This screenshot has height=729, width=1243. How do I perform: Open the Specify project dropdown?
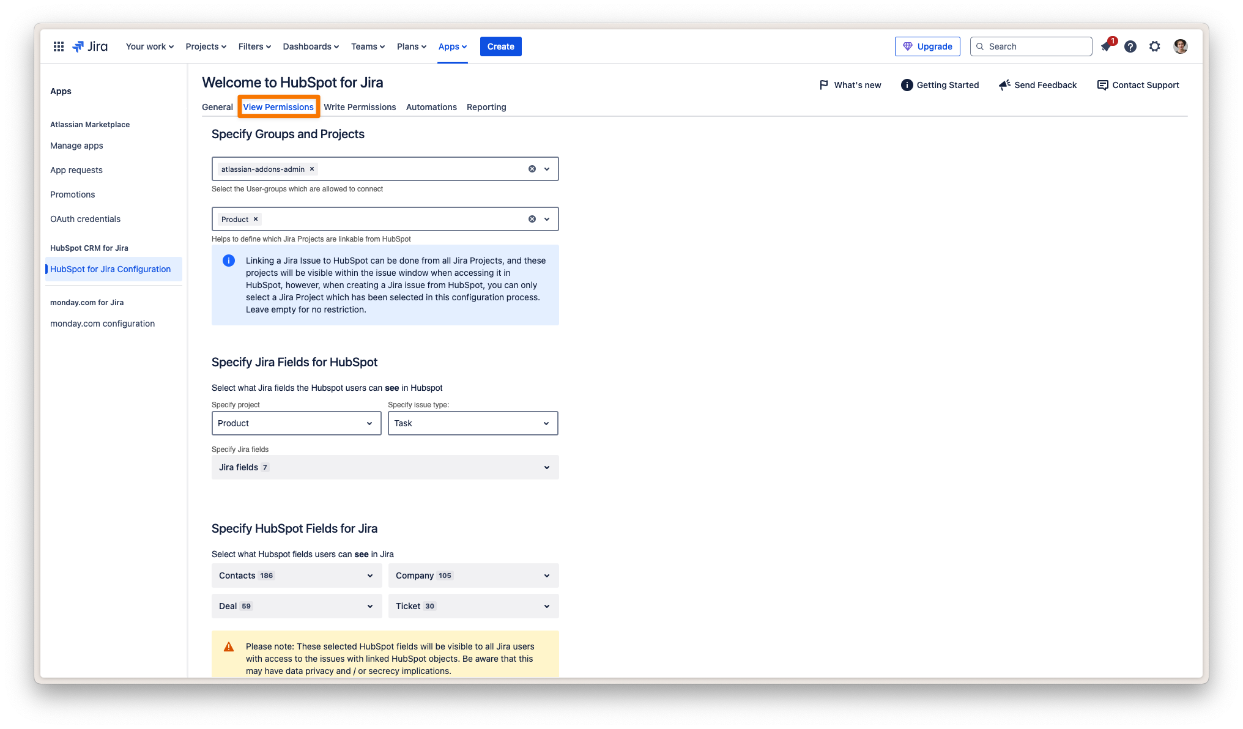tap(296, 423)
